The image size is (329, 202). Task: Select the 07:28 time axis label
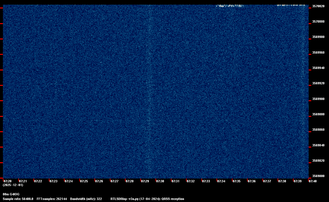(x=129, y=181)
